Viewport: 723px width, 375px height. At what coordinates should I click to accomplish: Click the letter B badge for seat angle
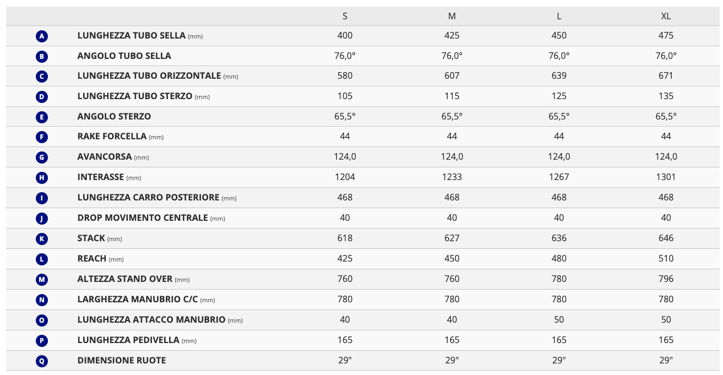(x=42, y=56)
